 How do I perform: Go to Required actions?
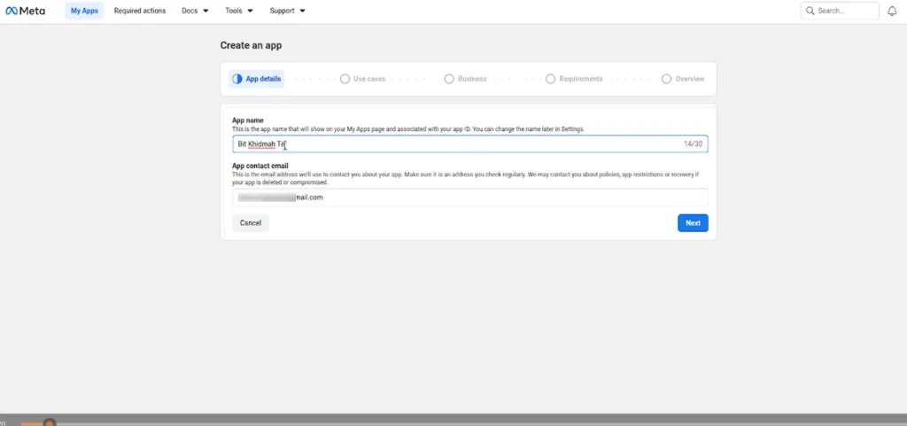(x=139, y=11)
